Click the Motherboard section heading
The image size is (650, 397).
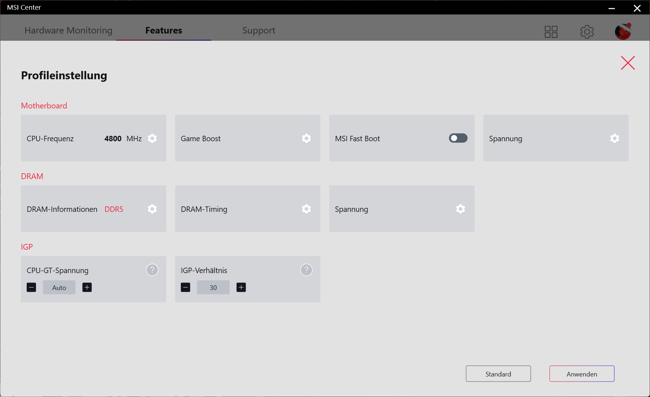click(x=44, y=106)
